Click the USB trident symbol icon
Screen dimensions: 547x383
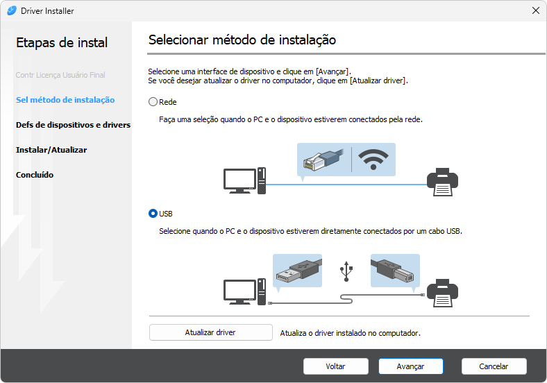(x=346, y=271)
